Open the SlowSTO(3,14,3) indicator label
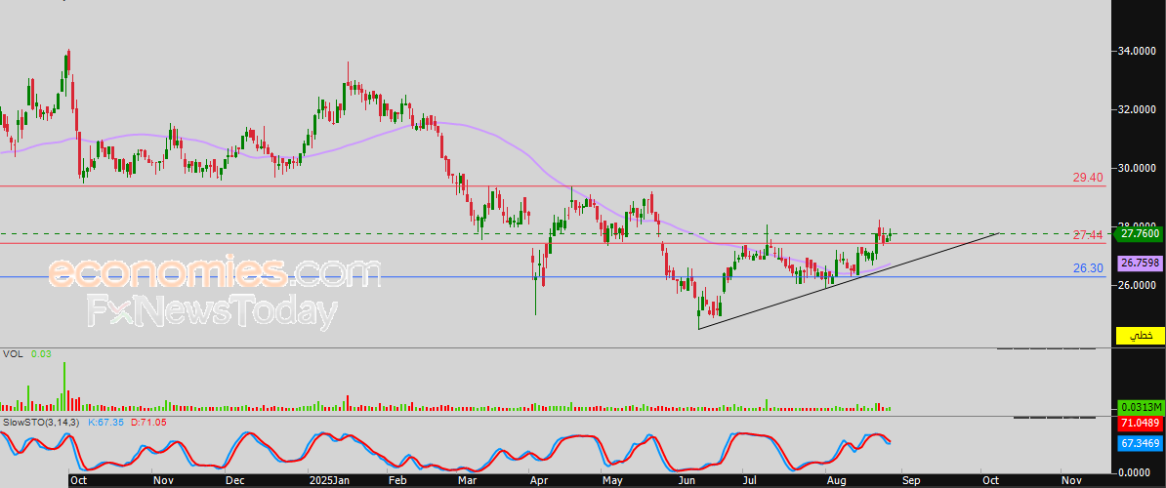 coord(40,422)
